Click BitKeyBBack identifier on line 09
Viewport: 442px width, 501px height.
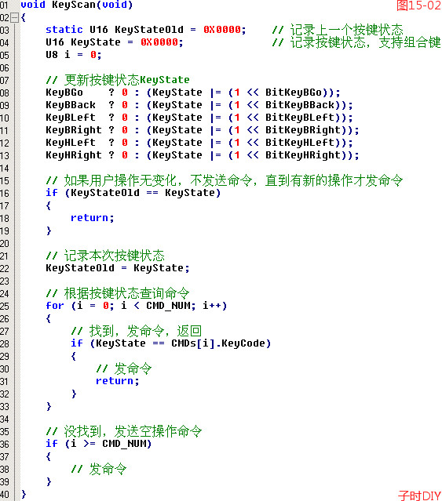pyautogui.click(x=300, y=105)
